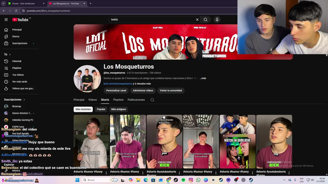This screenshot has width=328, height=184.
Task: Expand the Tú section
Action: tap(7, 54)
